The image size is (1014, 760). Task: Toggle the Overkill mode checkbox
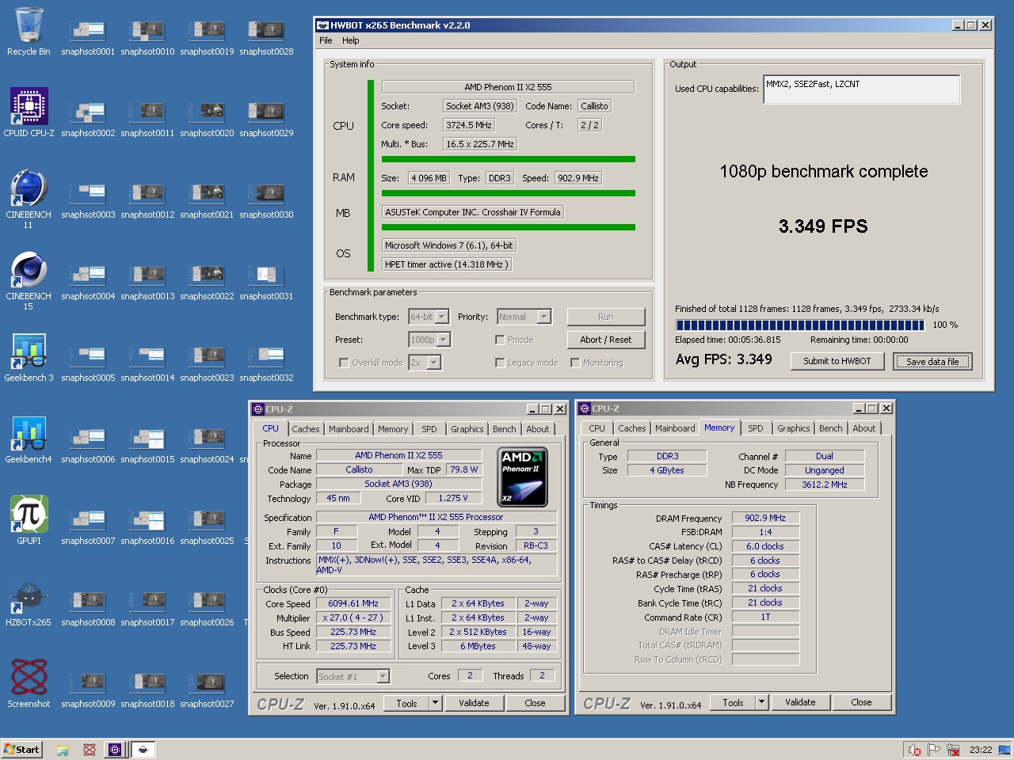344,363
